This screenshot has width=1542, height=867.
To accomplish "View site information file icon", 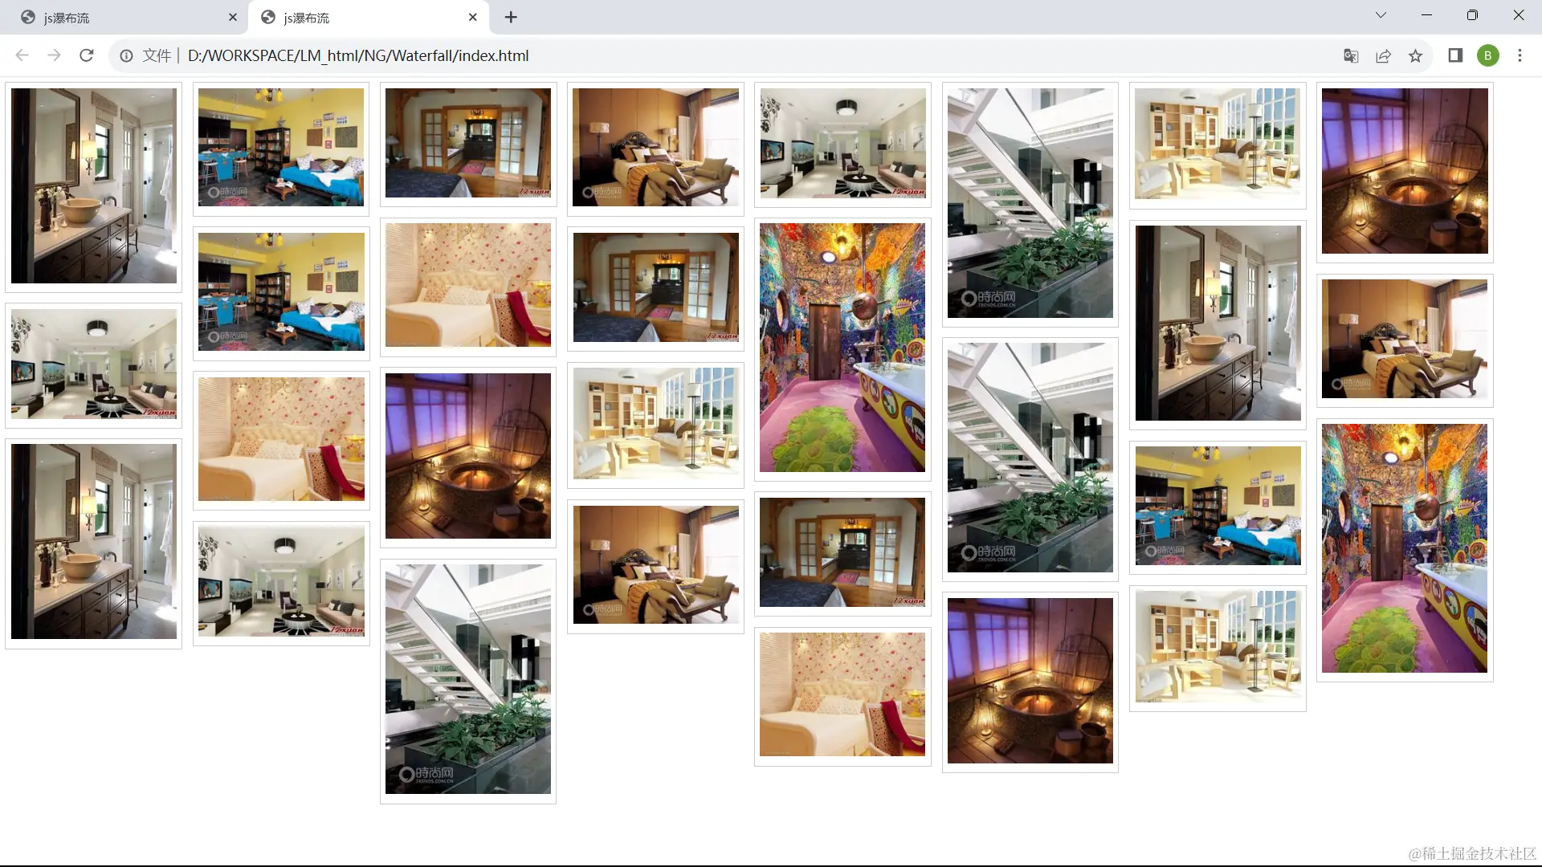I will tap(126, 55).
